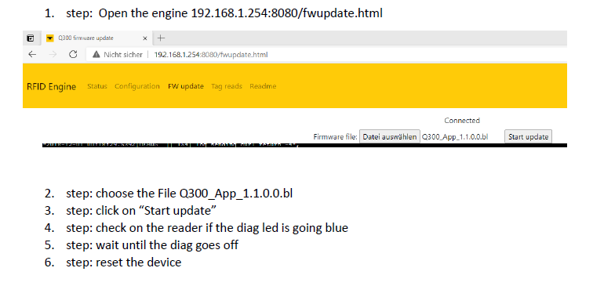Click the browser forward arrow
This screenshot has width=593, height=286.
53,54
